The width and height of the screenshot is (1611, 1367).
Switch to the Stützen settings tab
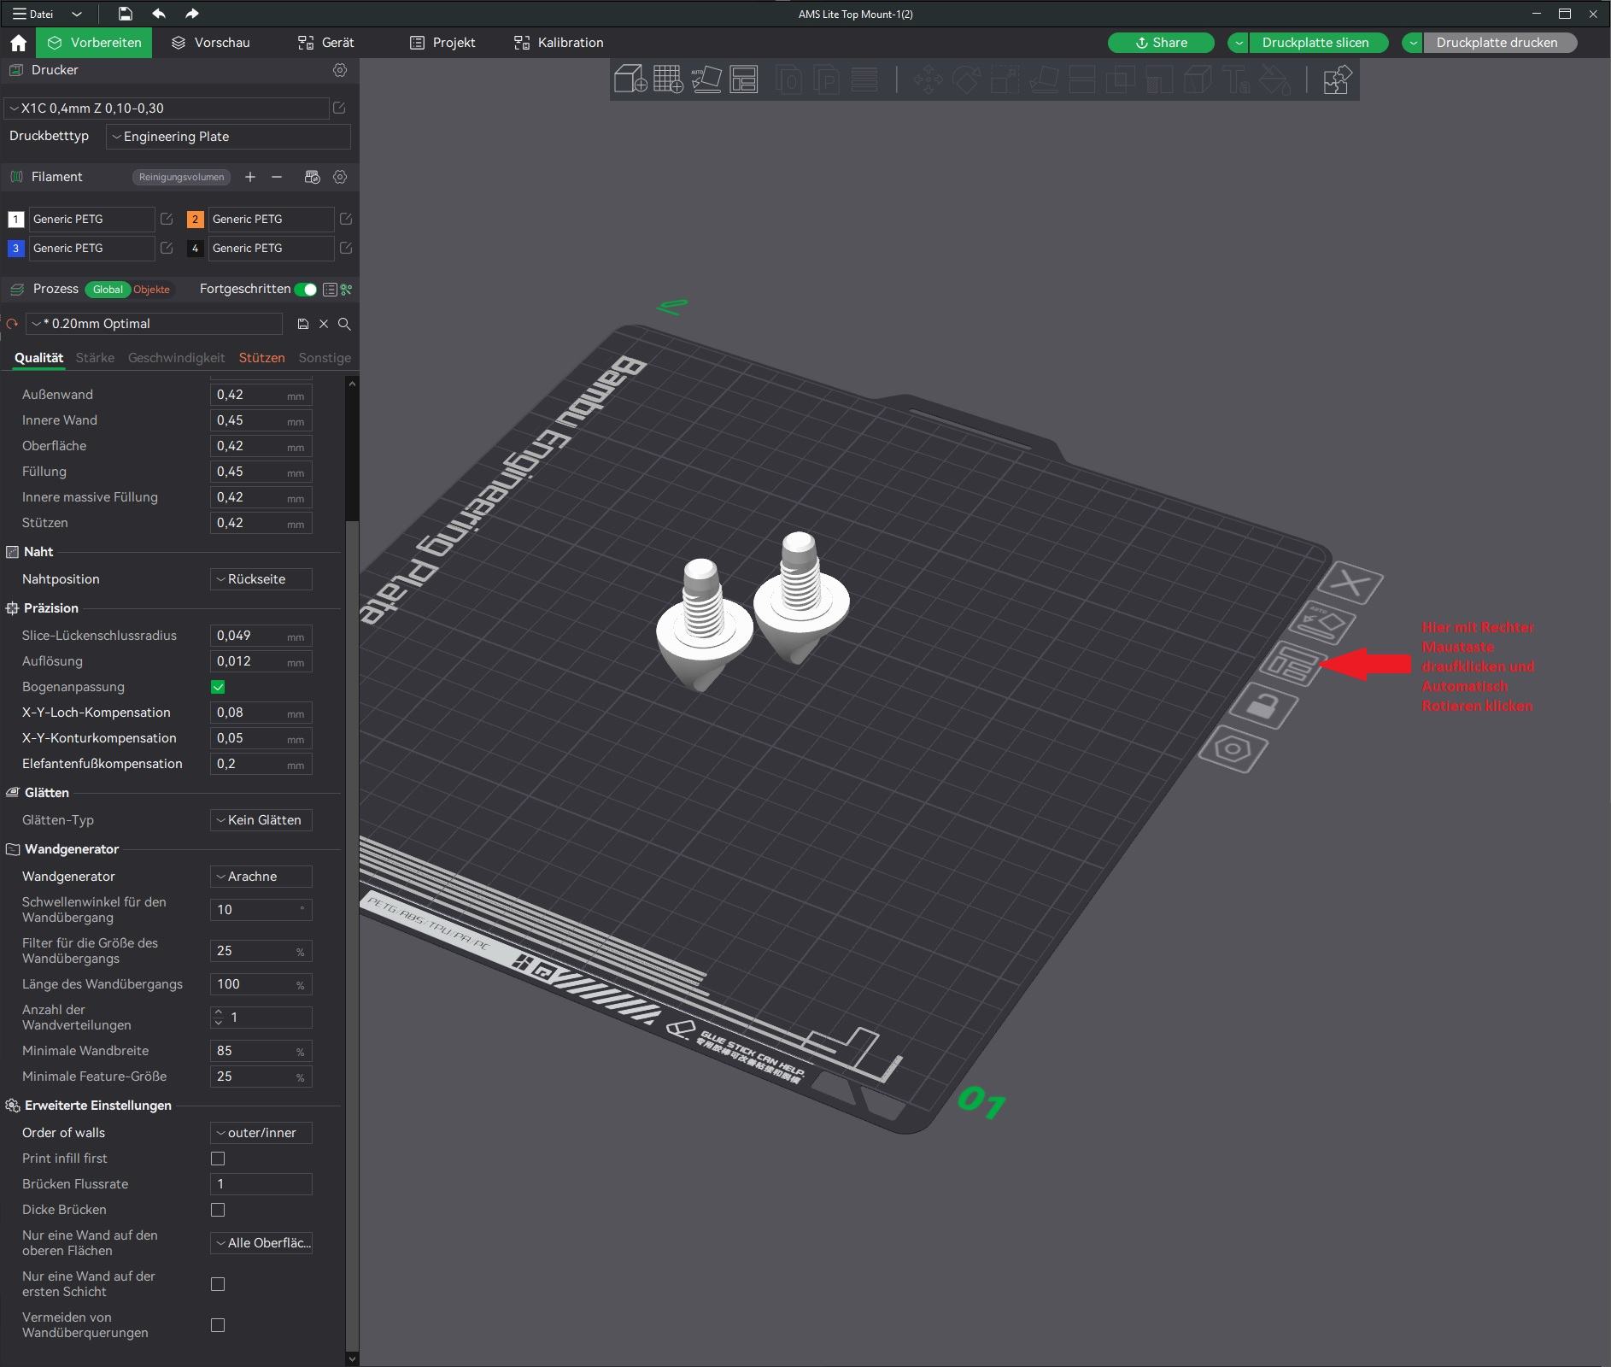click(262, 358)
